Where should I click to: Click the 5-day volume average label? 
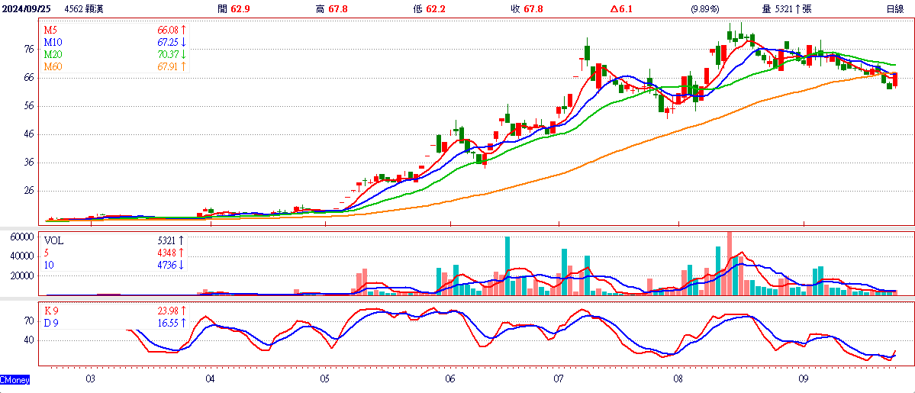coord(47,253)
